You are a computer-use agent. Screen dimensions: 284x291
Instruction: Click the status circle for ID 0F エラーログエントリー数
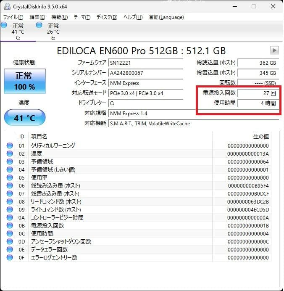10,257
